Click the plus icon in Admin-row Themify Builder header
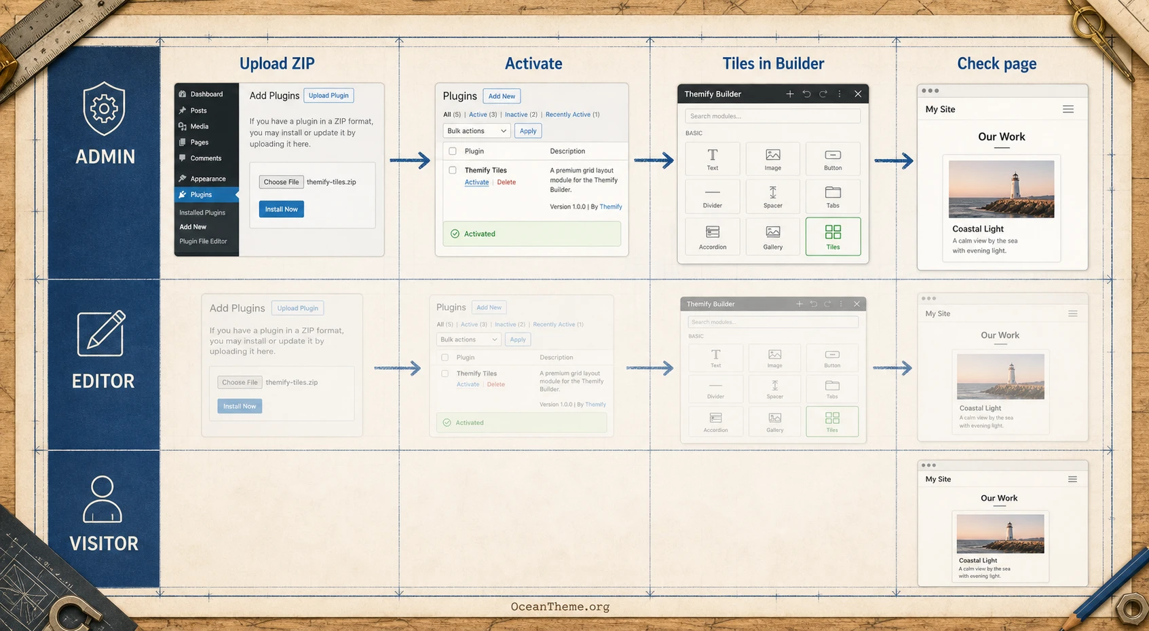 coord(790,94)
